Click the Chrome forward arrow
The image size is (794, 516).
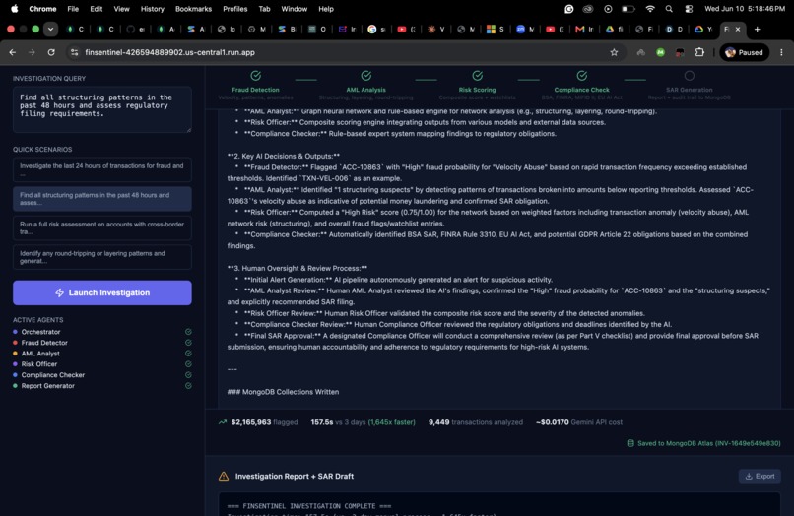(32, 52)
